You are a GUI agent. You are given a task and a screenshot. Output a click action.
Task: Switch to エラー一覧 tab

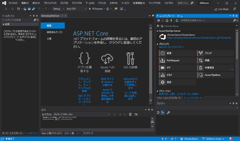coord(69,133)
